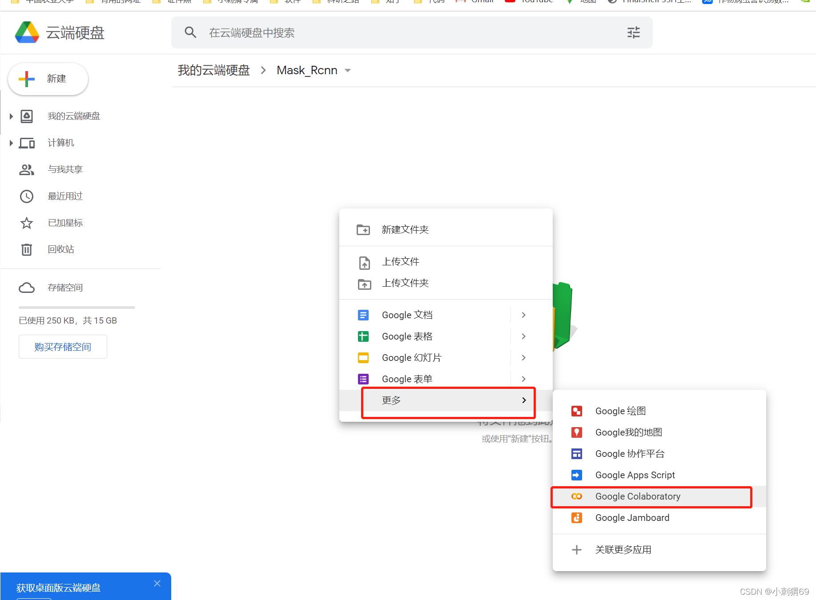
Task: Click the 获取桌面版云端硬盘 banner text
Action: pyautogui.click(x=58, y=588)
